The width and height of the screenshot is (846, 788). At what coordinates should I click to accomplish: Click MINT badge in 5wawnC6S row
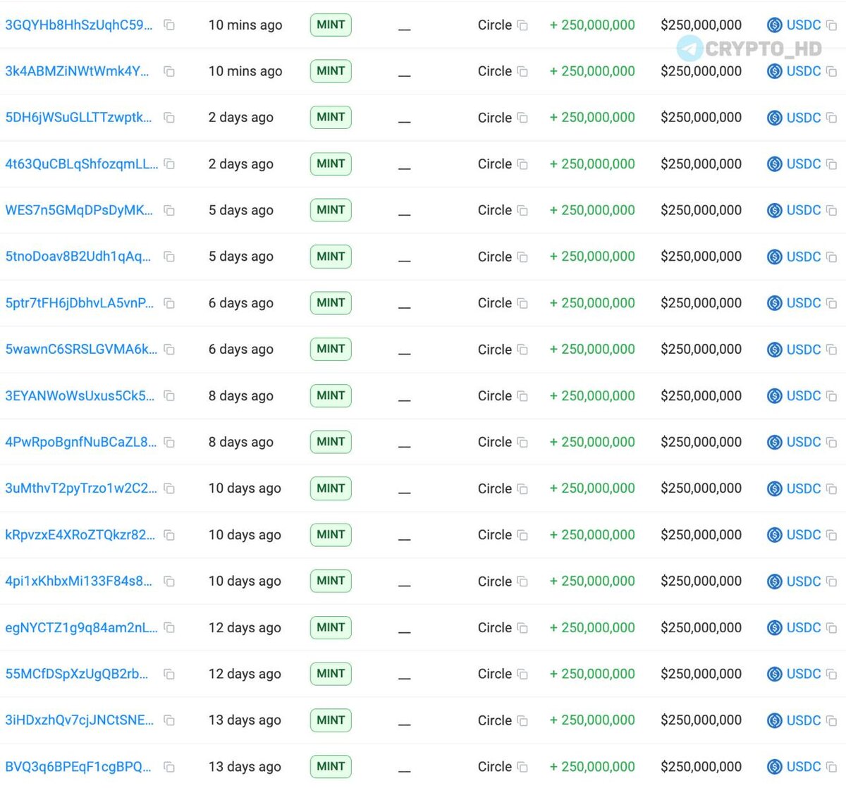tap(331, 349)
